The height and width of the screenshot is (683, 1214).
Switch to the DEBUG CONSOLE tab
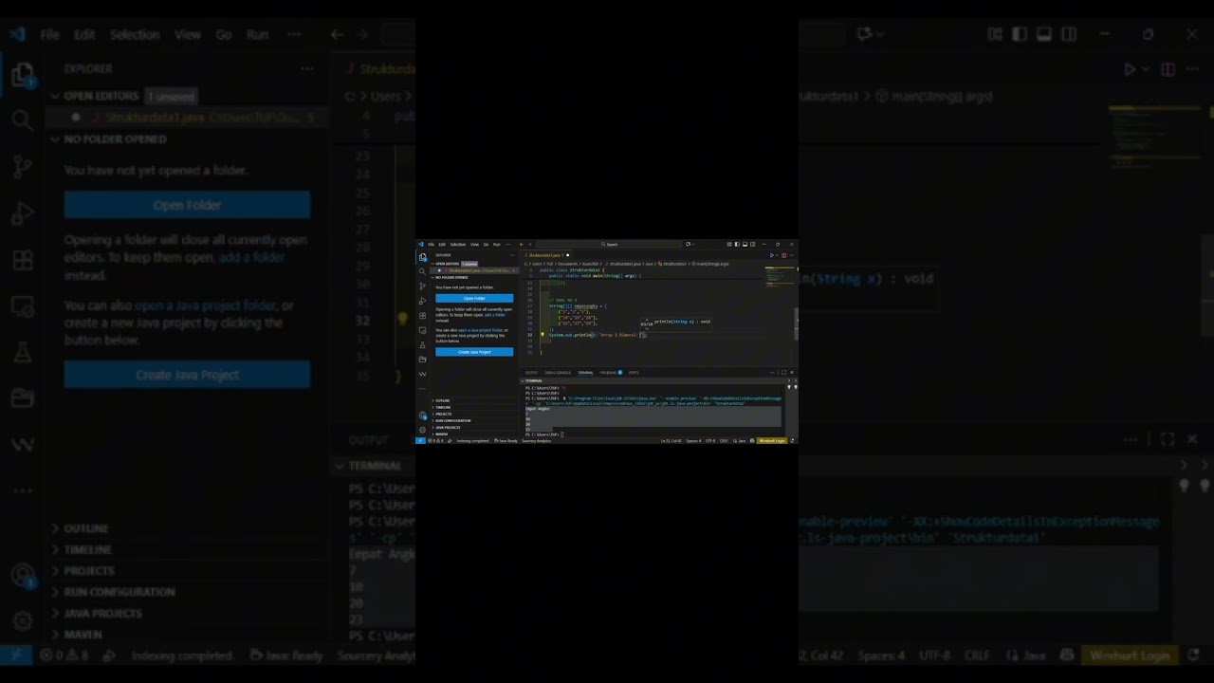pos(558,373)
